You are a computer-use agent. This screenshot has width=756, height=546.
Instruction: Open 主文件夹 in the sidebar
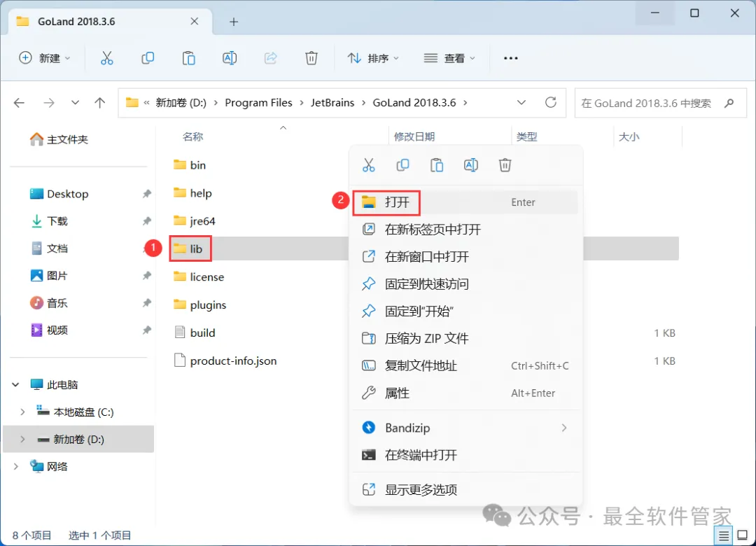(x=59, y=139)
